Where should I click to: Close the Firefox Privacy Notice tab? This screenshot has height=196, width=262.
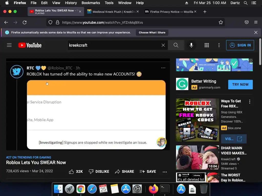coord(195,11)
